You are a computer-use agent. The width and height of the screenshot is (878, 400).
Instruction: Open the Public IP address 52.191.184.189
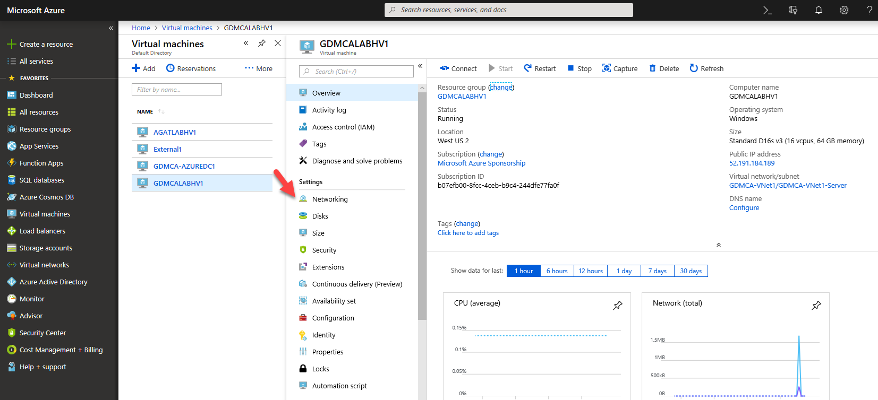pyautogui.click(x=752, y=163)
